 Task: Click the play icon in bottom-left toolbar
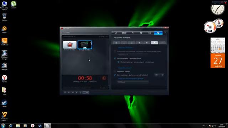coord(69,92)
